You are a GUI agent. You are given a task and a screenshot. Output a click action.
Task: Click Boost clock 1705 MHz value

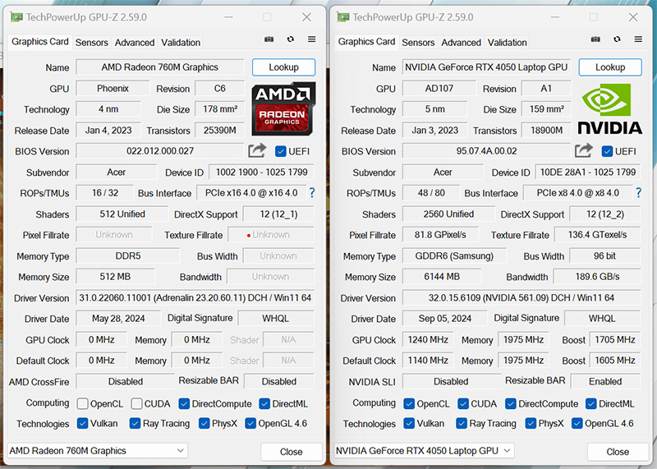coord(614,339)
